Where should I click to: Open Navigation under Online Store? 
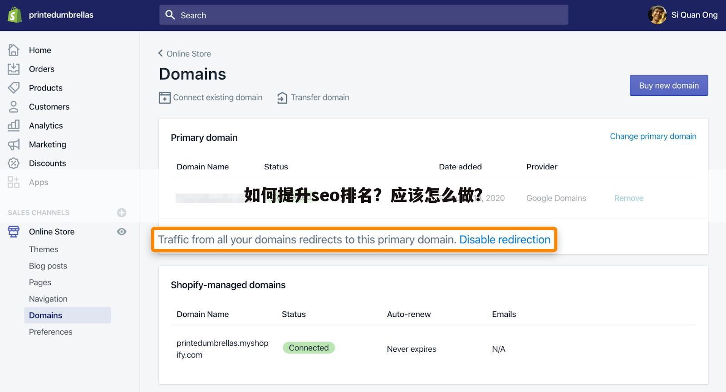point(48,299)
